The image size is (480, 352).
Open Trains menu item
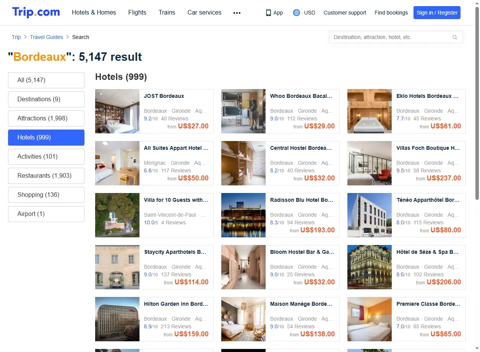pos(167,13)
